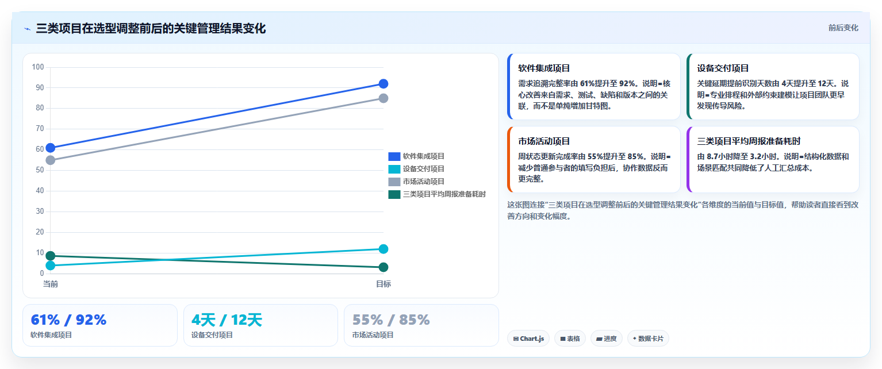Select the 55% / 85% stat card
882x369 pixels.
421,325
